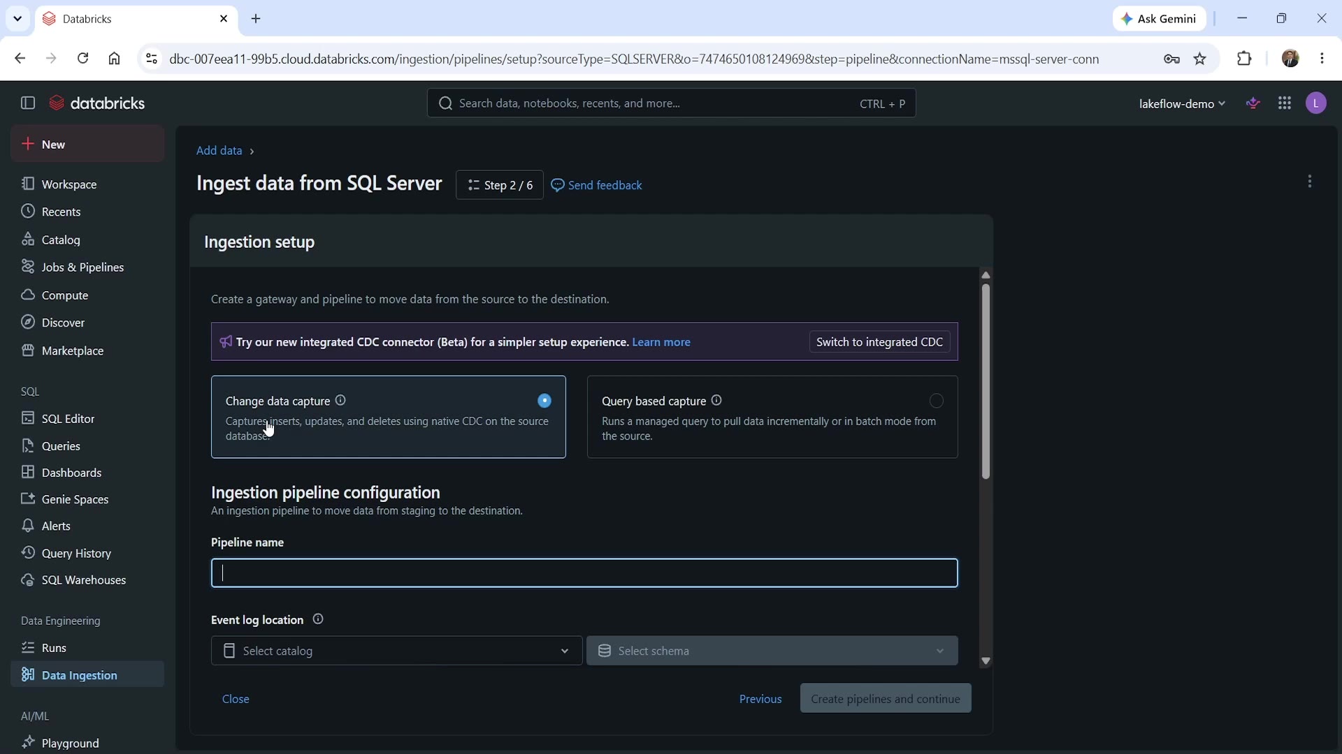The width and height of the screenshot is (1342, 754).
Task: Open the tab search dropdown arrow
Action: [17, 19]
